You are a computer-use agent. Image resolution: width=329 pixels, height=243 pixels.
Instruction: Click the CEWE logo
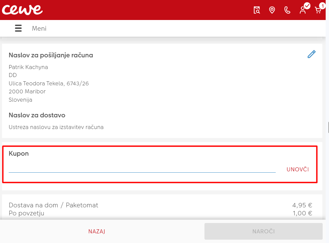[x=22, y=10]
